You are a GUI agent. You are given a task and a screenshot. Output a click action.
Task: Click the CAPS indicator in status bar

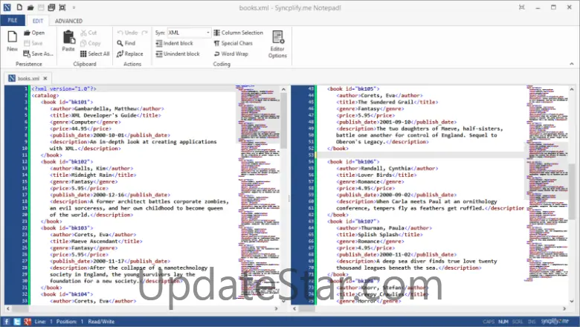tap(489, 322)
